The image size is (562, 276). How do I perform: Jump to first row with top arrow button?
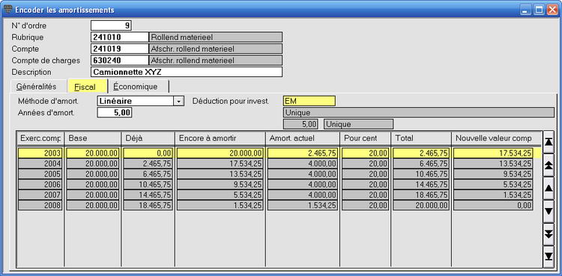[549, 142]
